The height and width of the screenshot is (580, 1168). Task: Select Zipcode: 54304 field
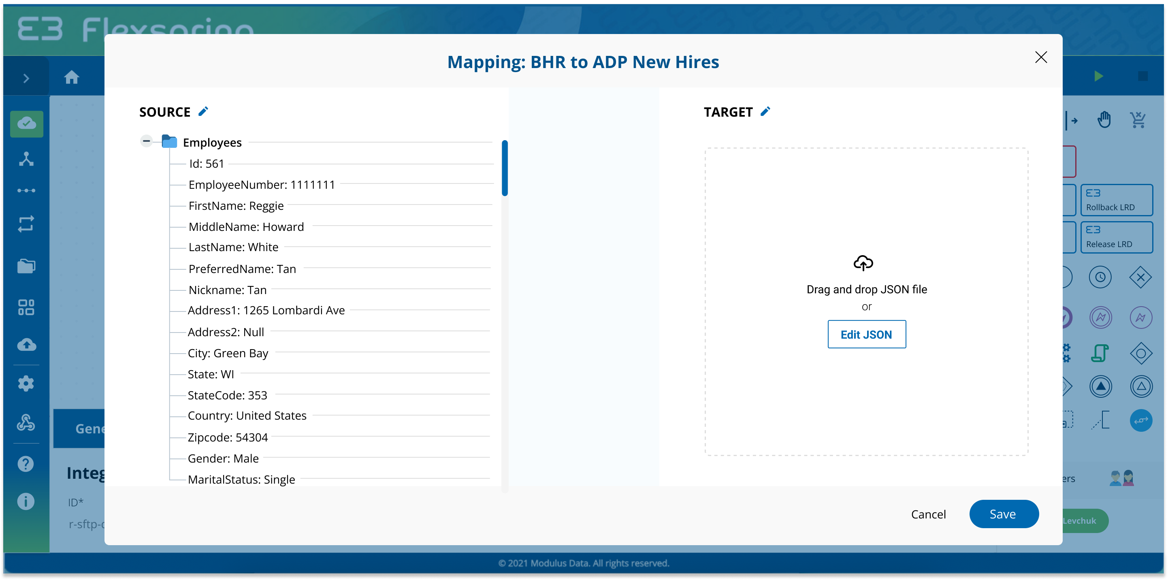pos(228,437)
